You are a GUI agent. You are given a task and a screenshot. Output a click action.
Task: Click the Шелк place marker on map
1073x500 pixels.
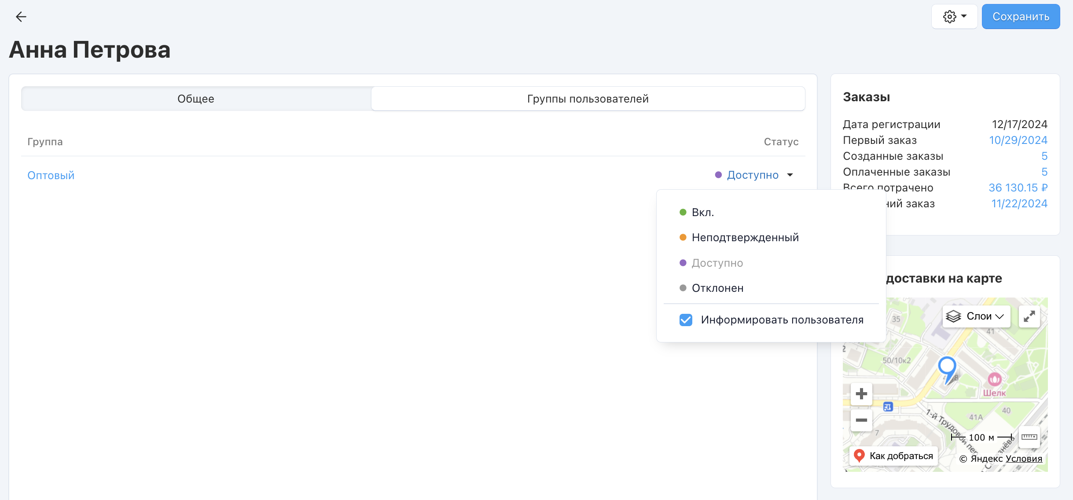pos(994,379)
